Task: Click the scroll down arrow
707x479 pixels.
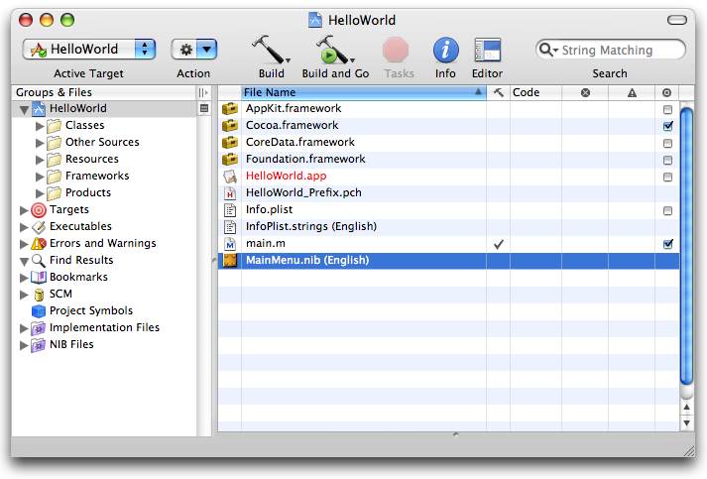Action: tap(686, 423)
